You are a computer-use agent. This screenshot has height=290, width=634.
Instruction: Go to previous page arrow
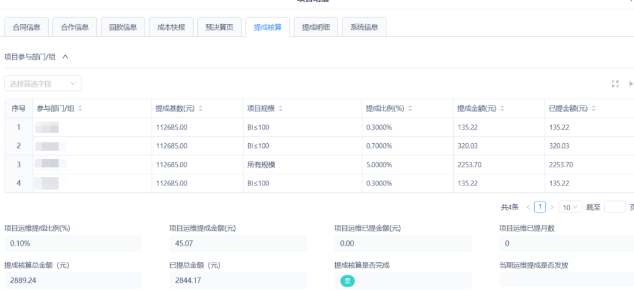pos(528,207)
